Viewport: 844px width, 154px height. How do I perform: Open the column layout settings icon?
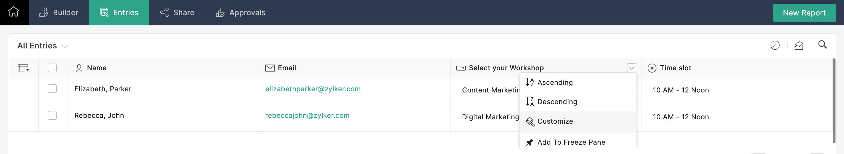click(x=23, y=68)
